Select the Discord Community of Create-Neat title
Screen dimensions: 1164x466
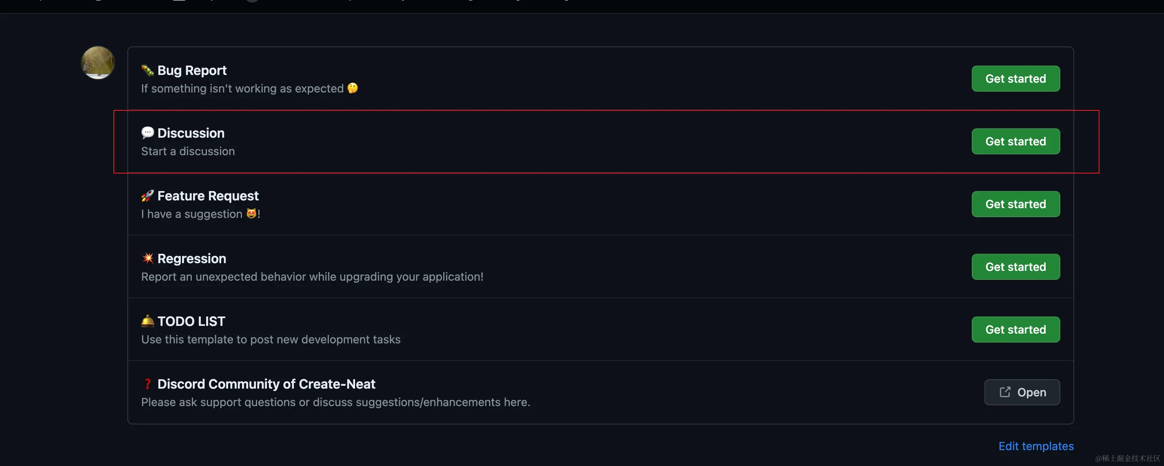point(266,384)
